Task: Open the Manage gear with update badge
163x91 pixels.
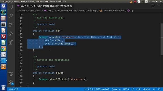Action: pyautogui.click(x=11, y=82)
